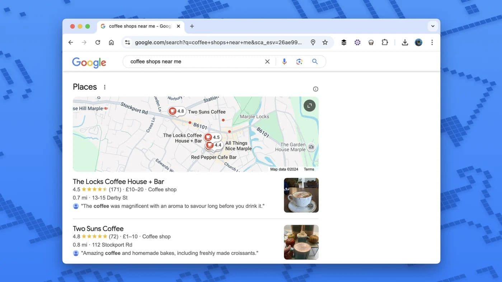The width and height of the screenshot is (502, 282).
Task: Expand the map to full view
Action: pos(309,106)
